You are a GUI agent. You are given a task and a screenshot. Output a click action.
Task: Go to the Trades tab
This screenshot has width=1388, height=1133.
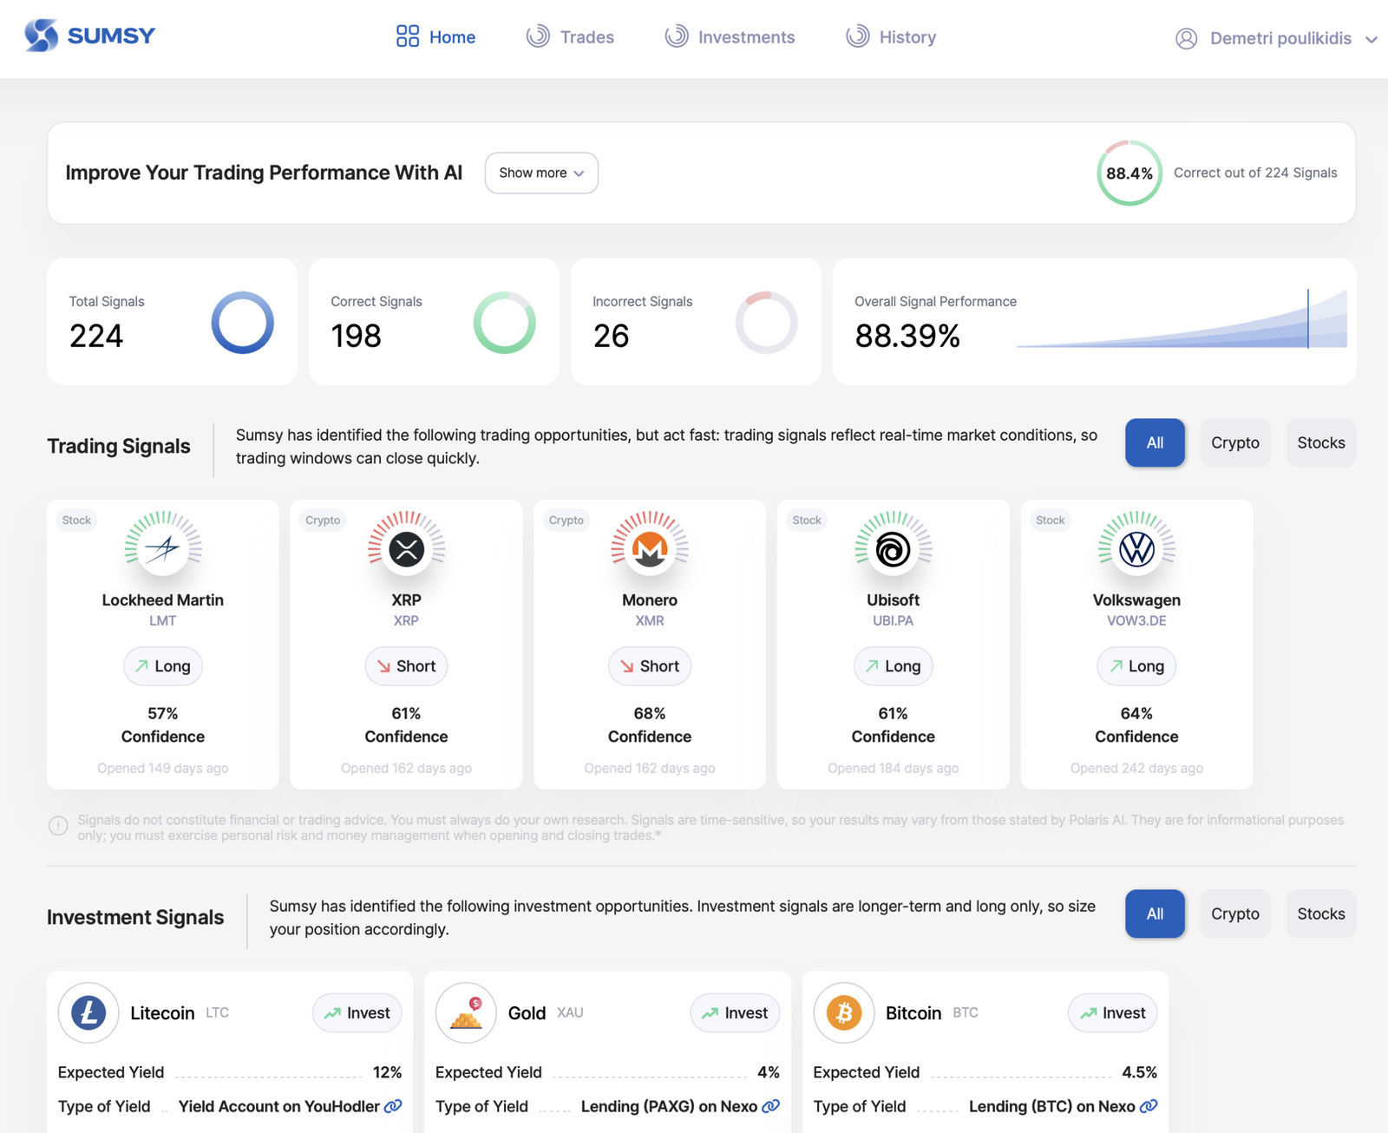pyautogui.click(x=570, y=37)
